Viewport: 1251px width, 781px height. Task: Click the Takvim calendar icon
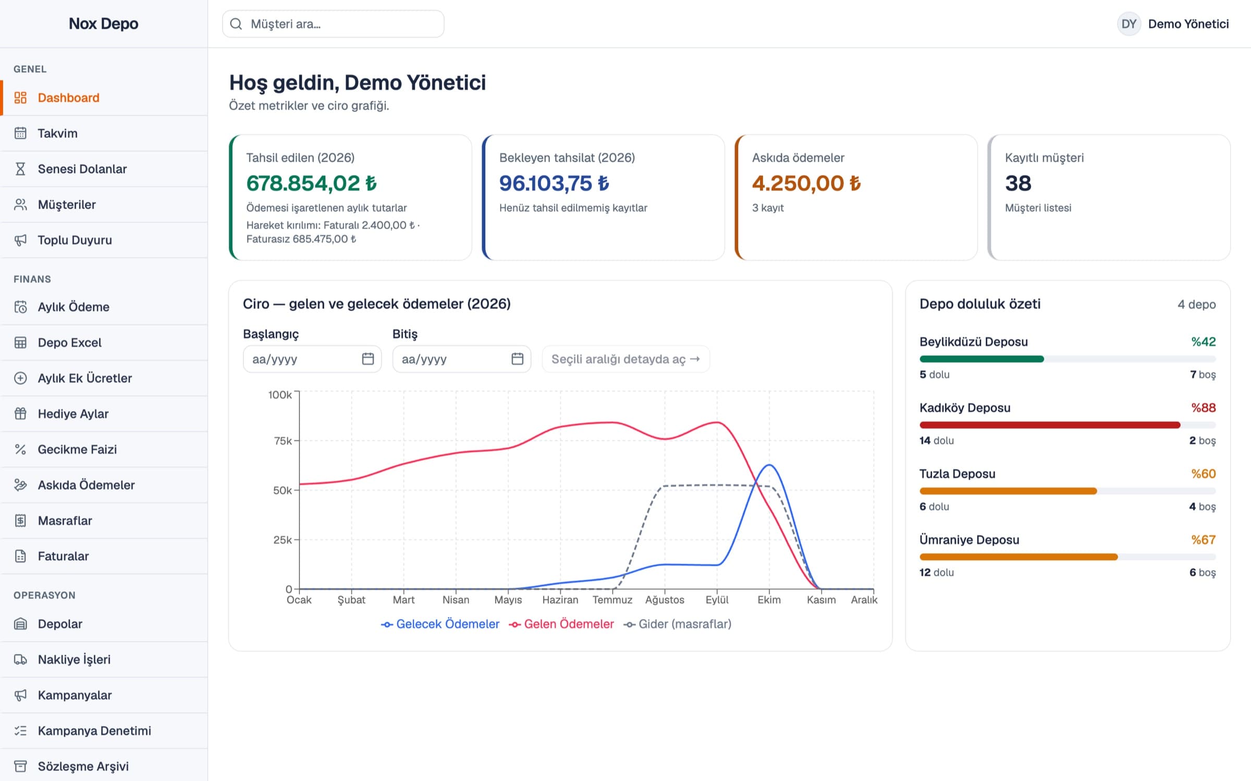pos(20,133)
